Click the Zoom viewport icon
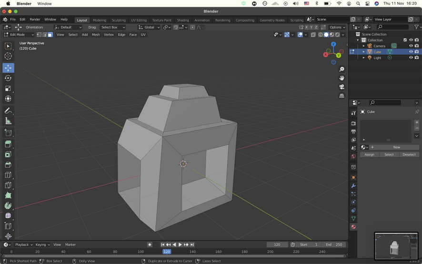422x264 pixels. (x=342, y=69)
